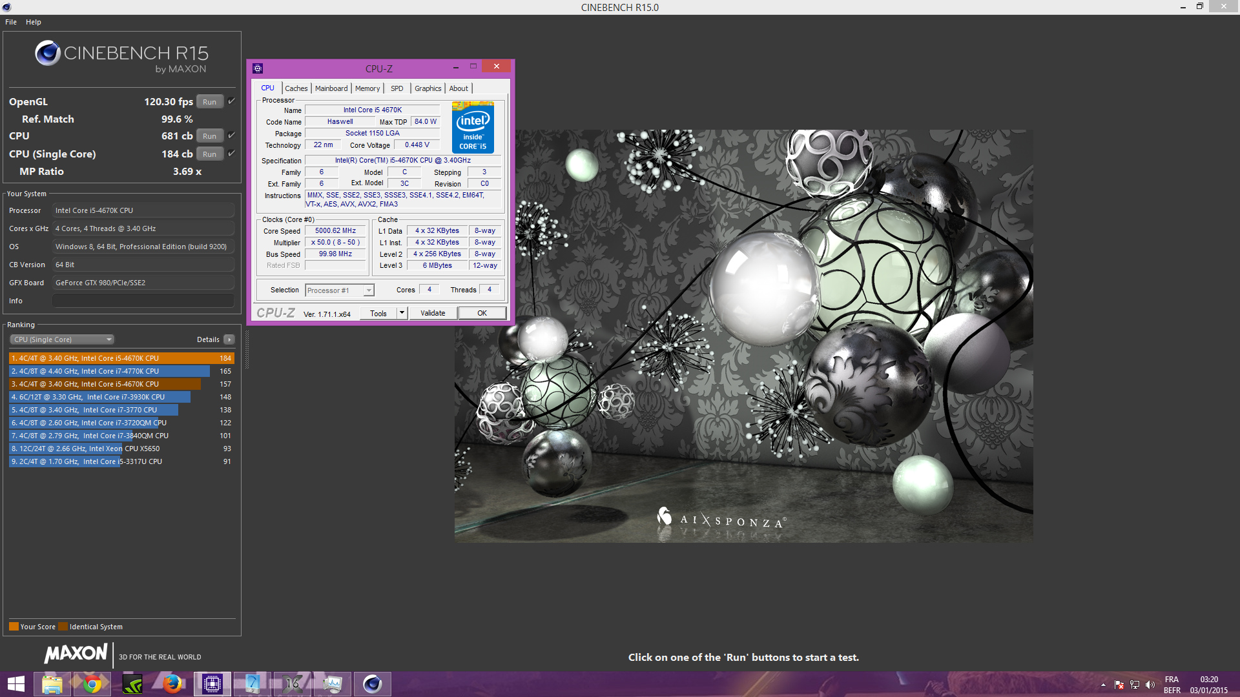Viewport: 1240px width, 697px height.
Task: Click the Intel Core i5 badge in CPU-Z
Action: pyautogui.click(x=473, y=127)
